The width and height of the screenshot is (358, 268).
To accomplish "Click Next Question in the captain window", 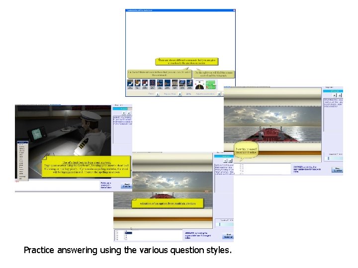I will click(x=126, y=186).
